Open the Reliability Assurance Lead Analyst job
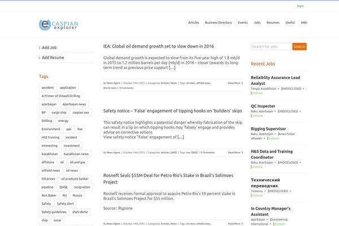339x226 pixels. point(276,80)
